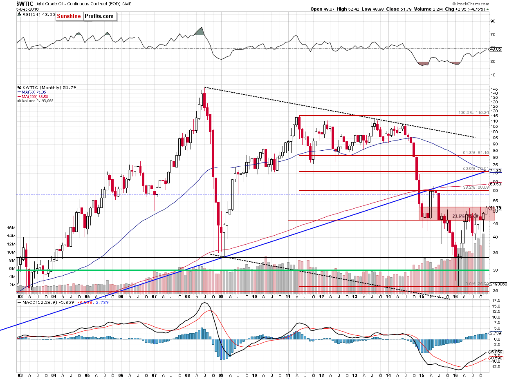Click the 71.35 MA(50) value tag
Image resolution: width=507 pixels, height=379 pixels.
(x=495, y=170)
